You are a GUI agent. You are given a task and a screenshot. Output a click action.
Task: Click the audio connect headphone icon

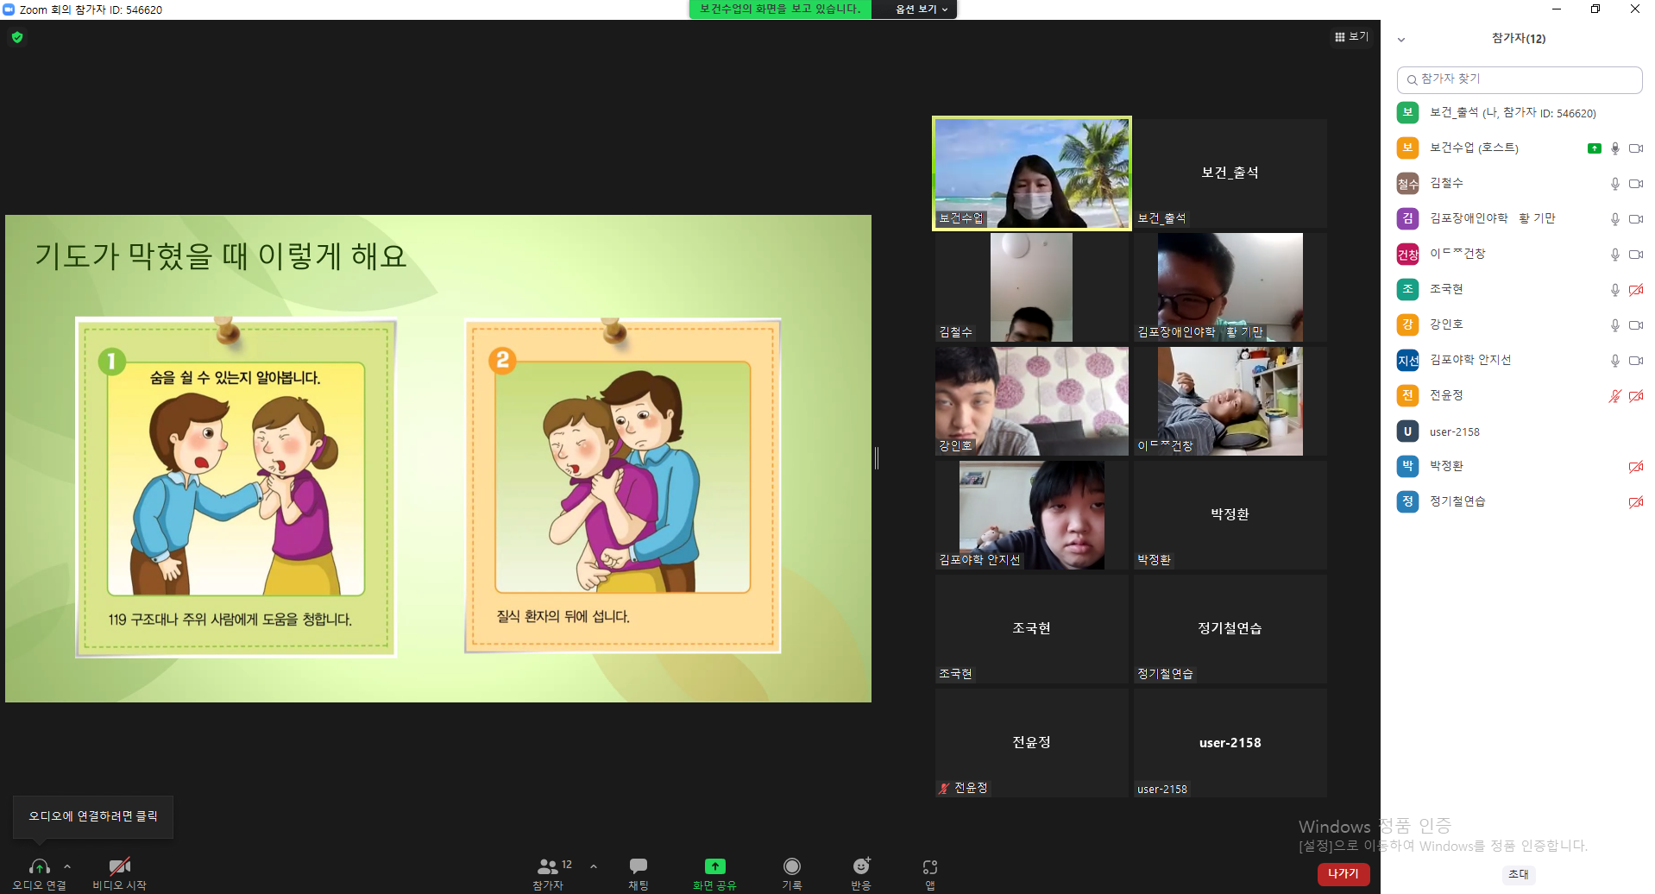pyautogui.click(x=39, y=866)
